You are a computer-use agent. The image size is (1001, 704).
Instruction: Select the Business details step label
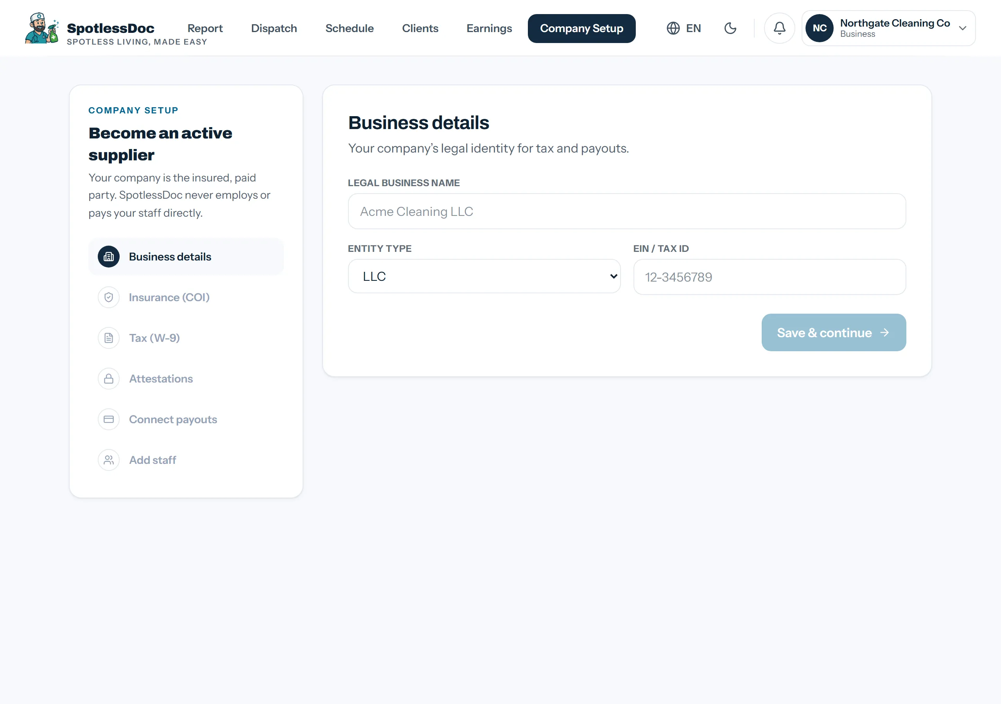tap(170, 257)
